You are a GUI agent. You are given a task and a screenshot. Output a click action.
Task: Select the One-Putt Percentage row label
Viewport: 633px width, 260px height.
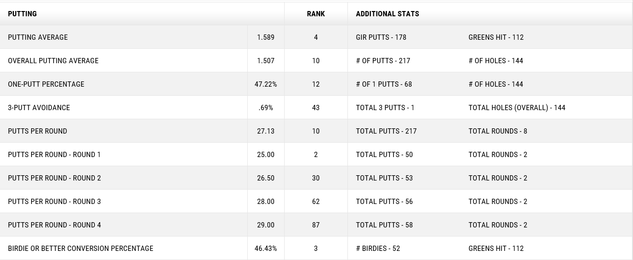pyautogui.click(x=46, y=84)
